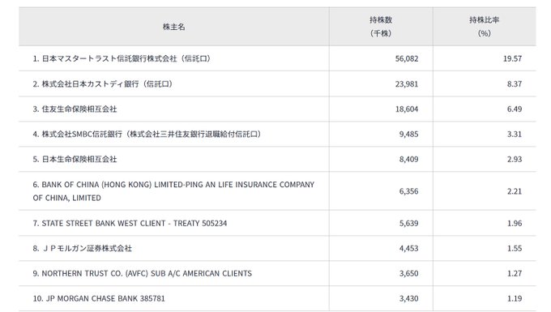Image resolution: width=551 pixels, height=312 pixels.
Task: Click the 持株数 (千株) column header
Action: click(x=381, y=27)
